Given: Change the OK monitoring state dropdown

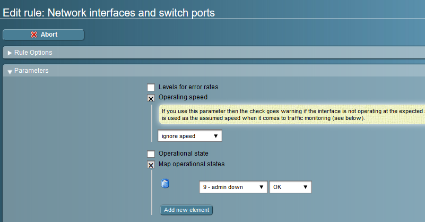Looking at the screenshot, I should pyautogui.click(x=290, y=187).
